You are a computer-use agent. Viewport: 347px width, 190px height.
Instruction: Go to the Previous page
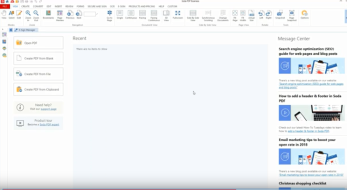pyautogui.click(x=70, y=15)
